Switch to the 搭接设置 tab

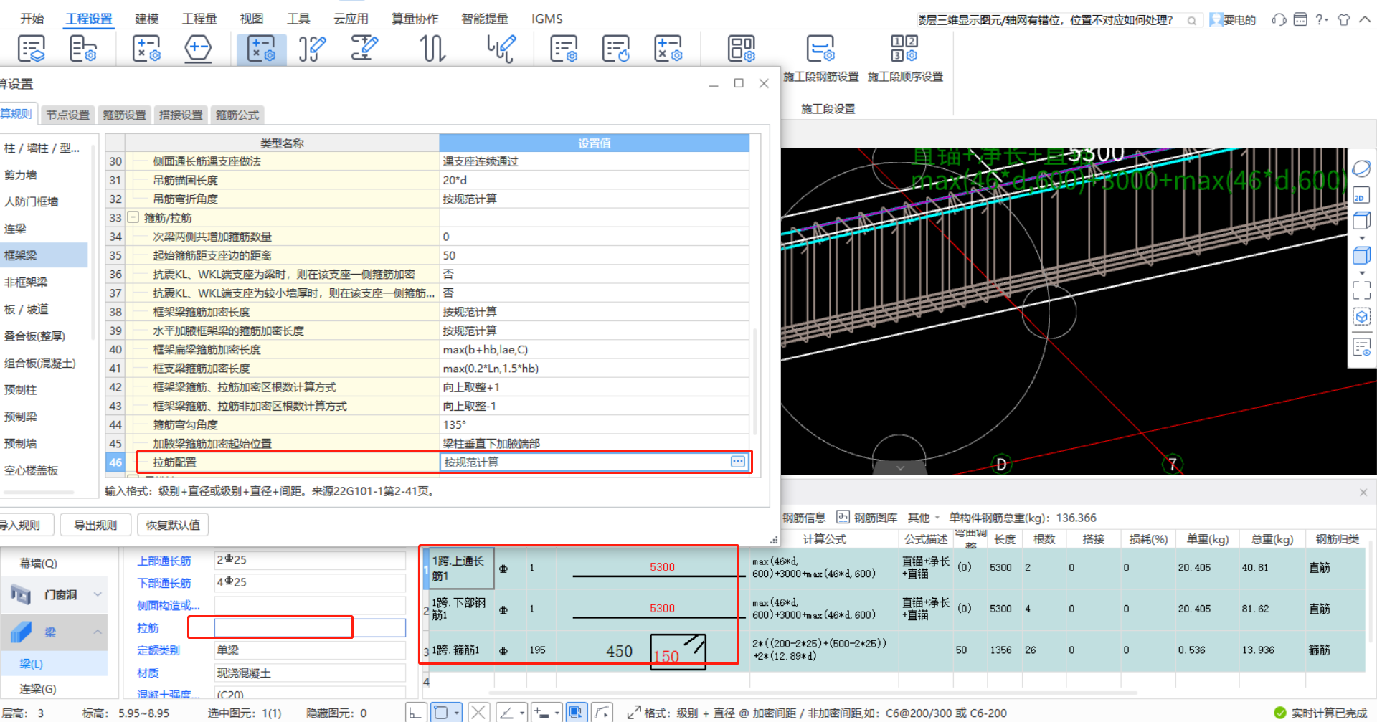[181, 115]
